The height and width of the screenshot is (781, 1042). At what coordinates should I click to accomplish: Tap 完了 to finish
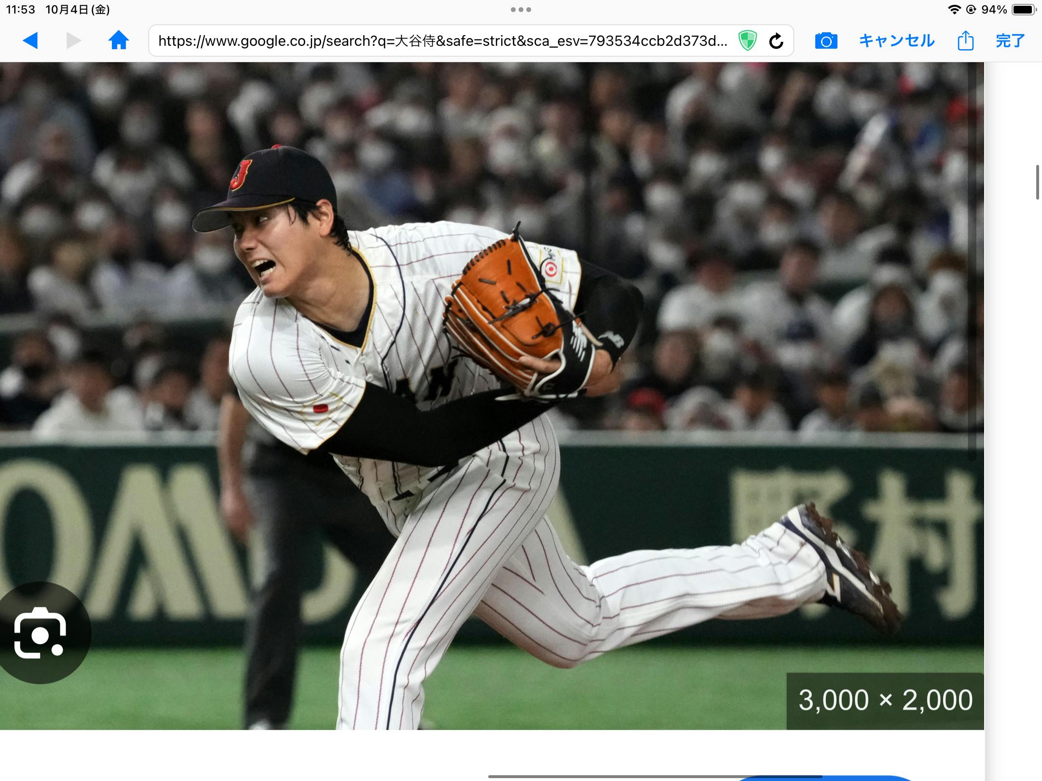pyautogui.click(x=1010, y=41)
